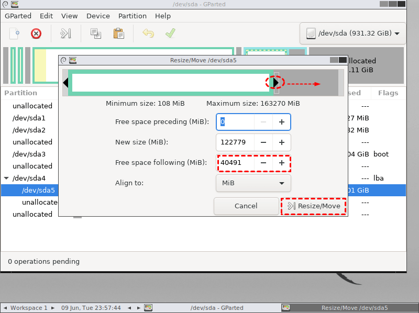Open the Device menu
This screenshot has width=419, height=313.
(x=98, y=16)
